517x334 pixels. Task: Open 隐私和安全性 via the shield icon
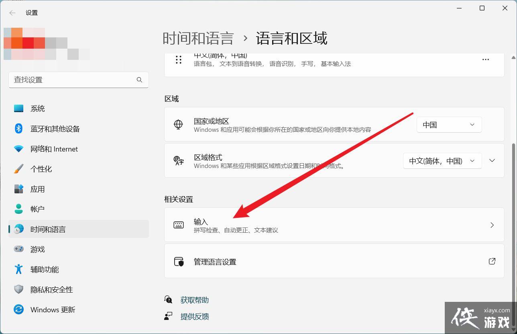tap(18, 289)
